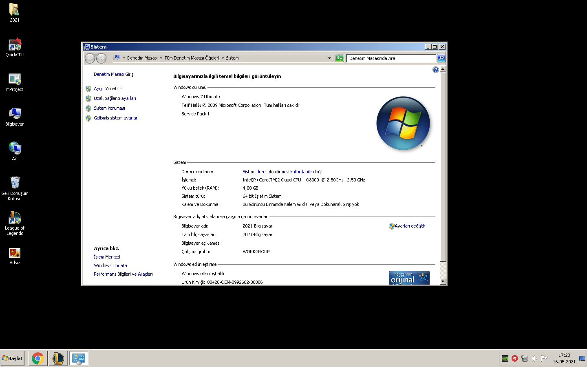Select the QuickCPU desktop shortcut

pos(15,47)
